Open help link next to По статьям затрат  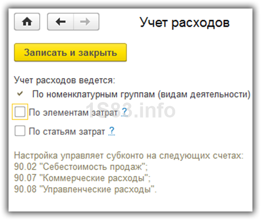pyautogui.click(x=112, y=132)
